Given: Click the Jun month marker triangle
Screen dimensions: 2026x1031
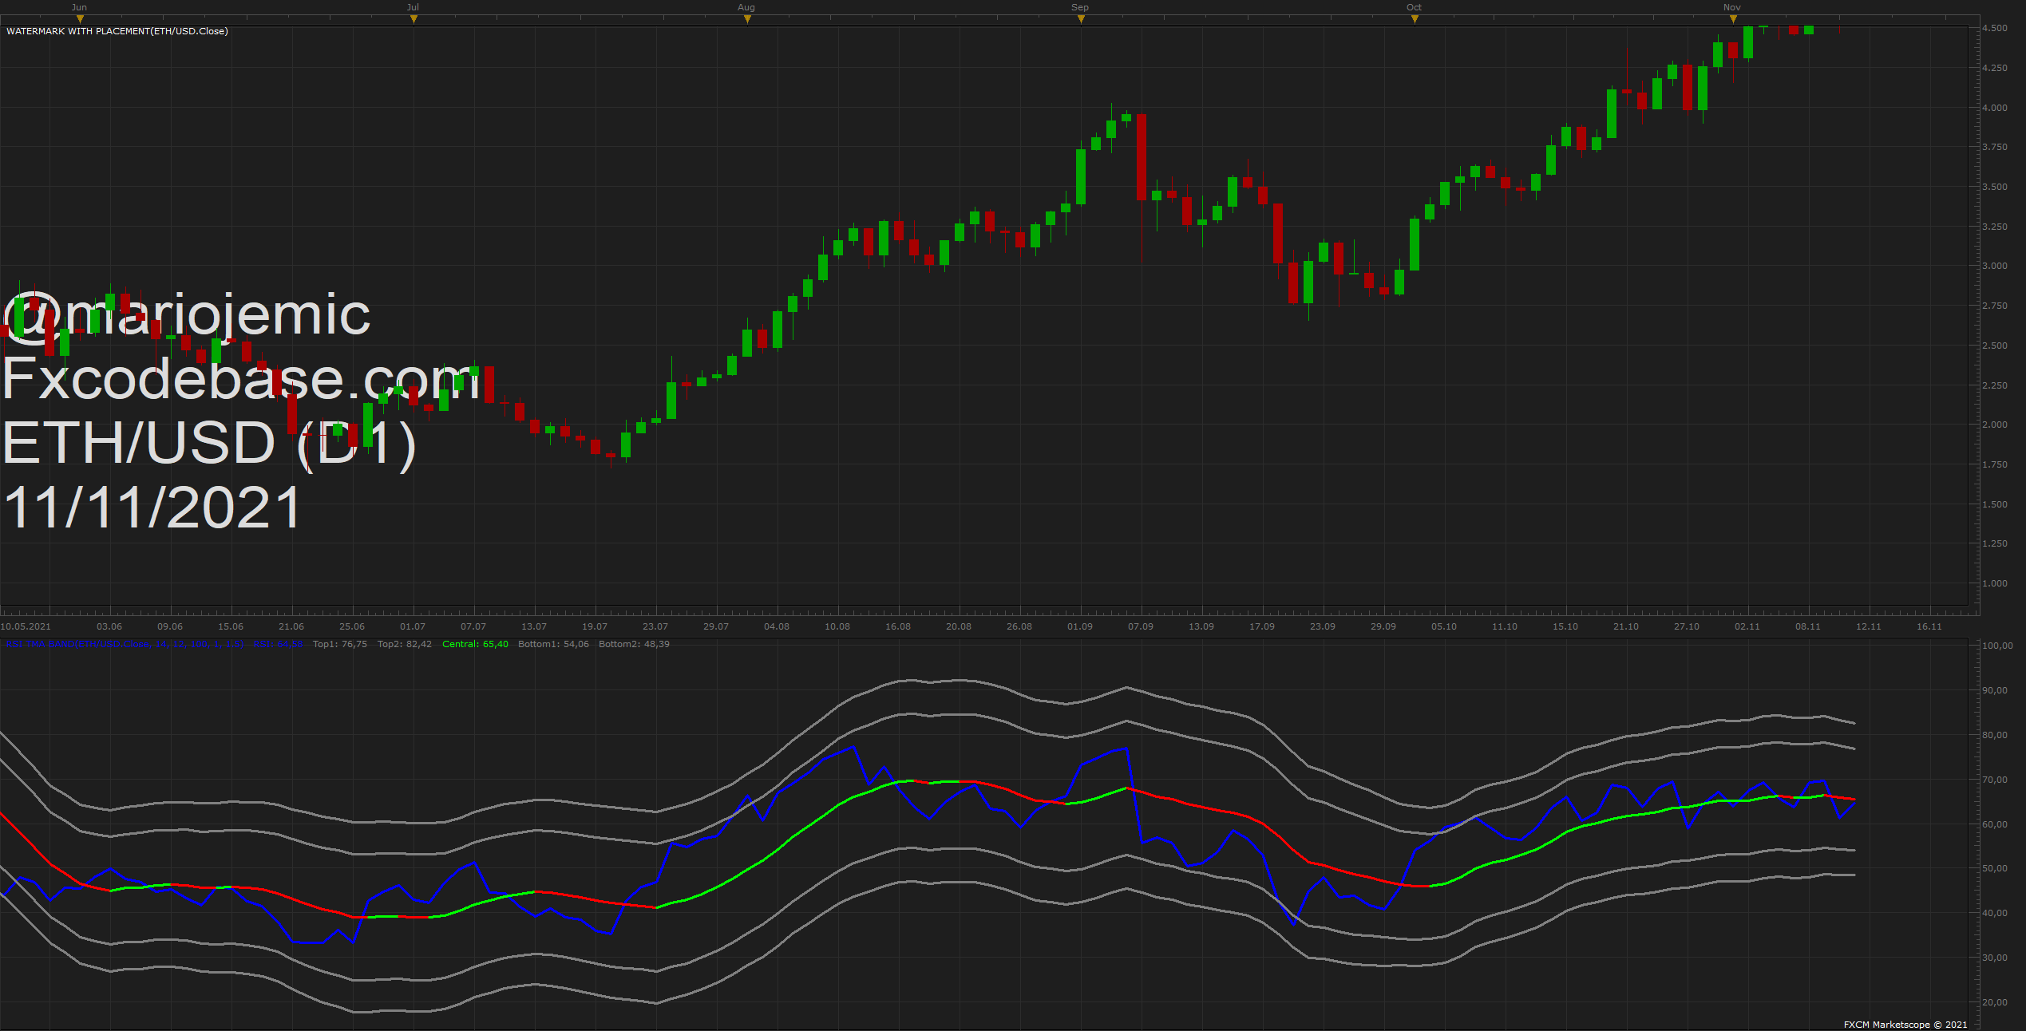Looking at the screenshot, I should coord(80,19).
